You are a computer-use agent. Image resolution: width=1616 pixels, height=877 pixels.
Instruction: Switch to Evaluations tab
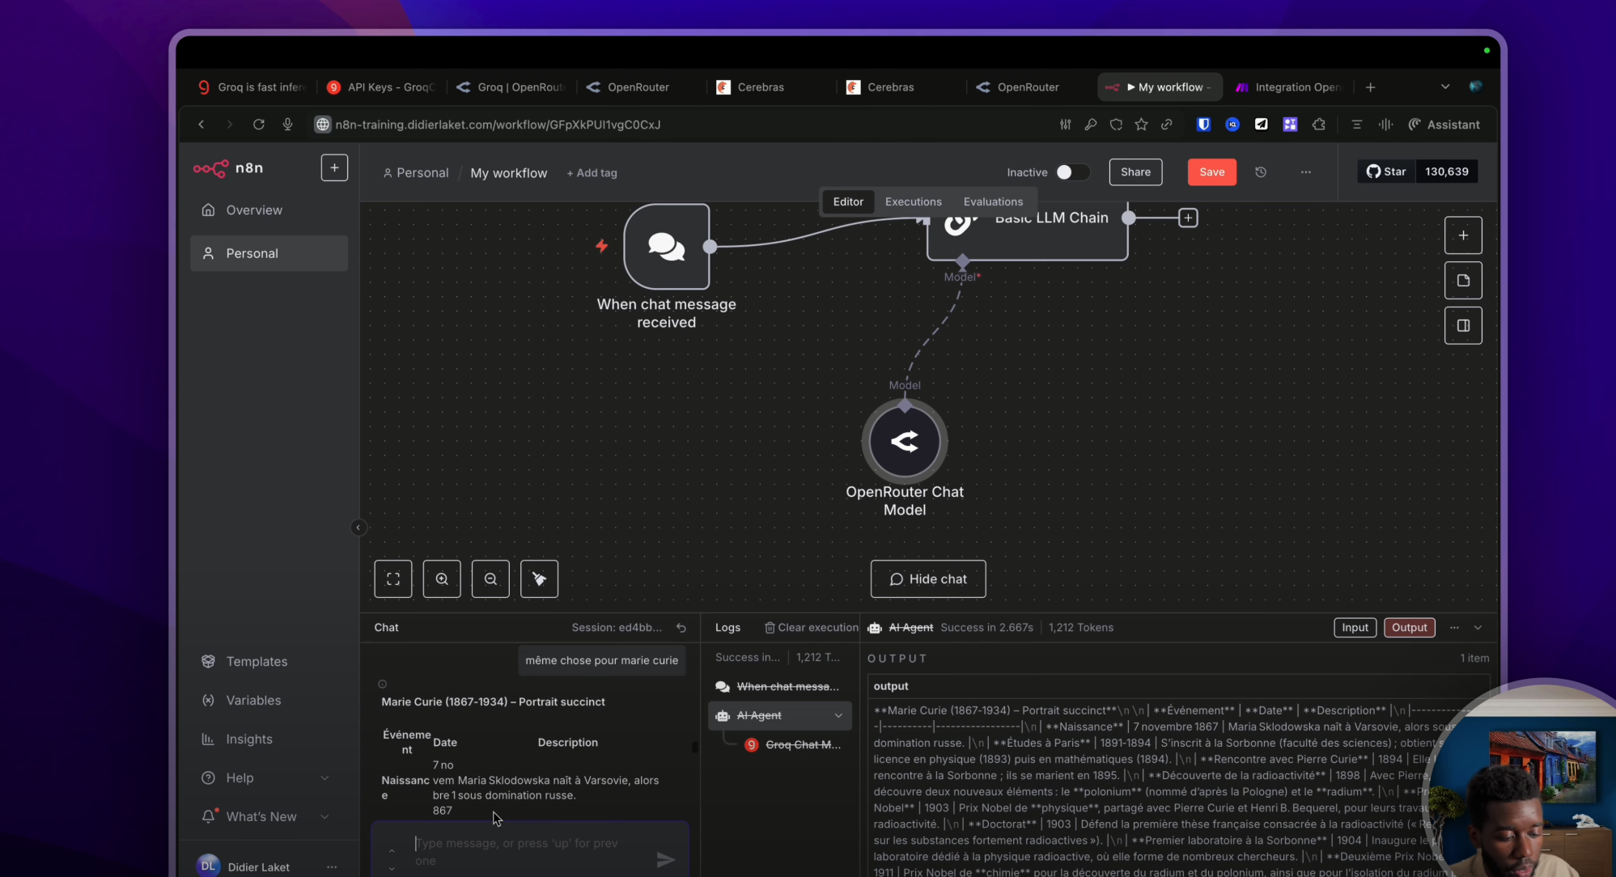(x=993, y=201)
